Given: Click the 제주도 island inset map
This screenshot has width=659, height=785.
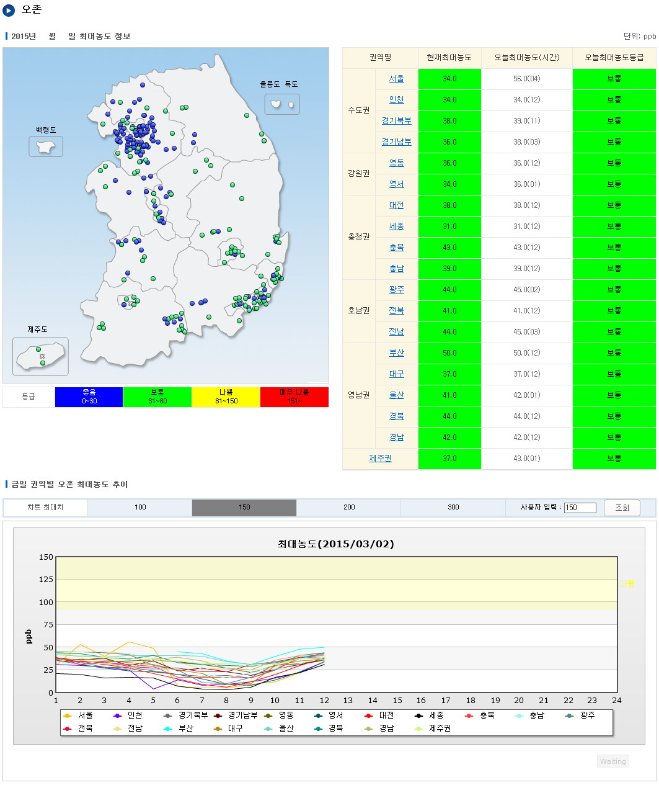Looking at the screenshot, I should click(x=40, y=357).
